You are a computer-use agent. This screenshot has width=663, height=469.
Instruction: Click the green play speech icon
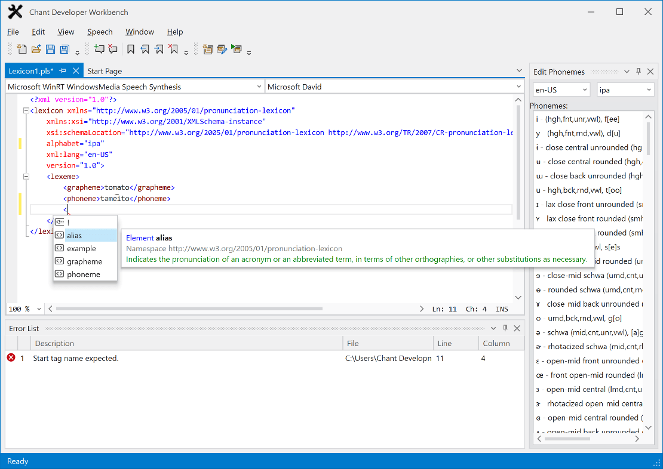(237, 50)
